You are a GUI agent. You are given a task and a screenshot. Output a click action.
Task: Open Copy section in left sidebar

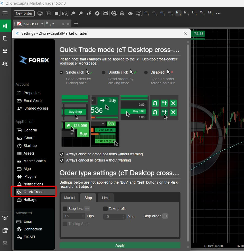point(5,39)
